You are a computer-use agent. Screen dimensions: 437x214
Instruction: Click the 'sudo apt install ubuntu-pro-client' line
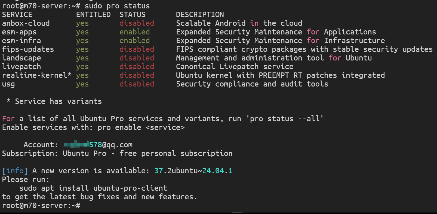pos(93,188)
